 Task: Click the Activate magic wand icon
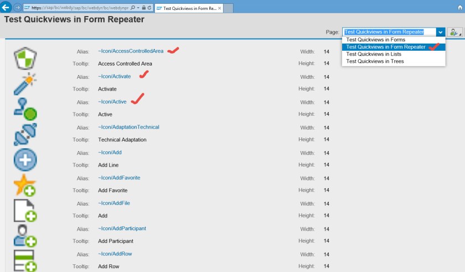click(x=25, y=84)
